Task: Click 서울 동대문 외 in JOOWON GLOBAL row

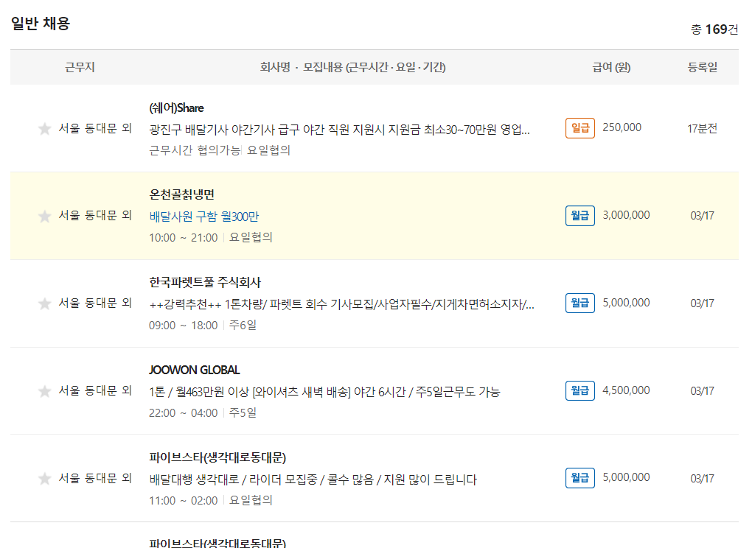Action: (95, 391)
